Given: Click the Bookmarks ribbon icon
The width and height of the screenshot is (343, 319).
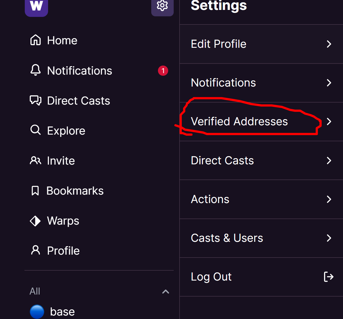Looking at the screenshot, I should point(35,191).
